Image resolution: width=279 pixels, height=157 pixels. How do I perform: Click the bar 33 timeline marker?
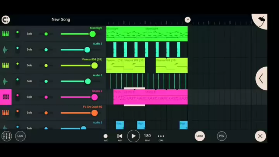(x=188, y=20)
